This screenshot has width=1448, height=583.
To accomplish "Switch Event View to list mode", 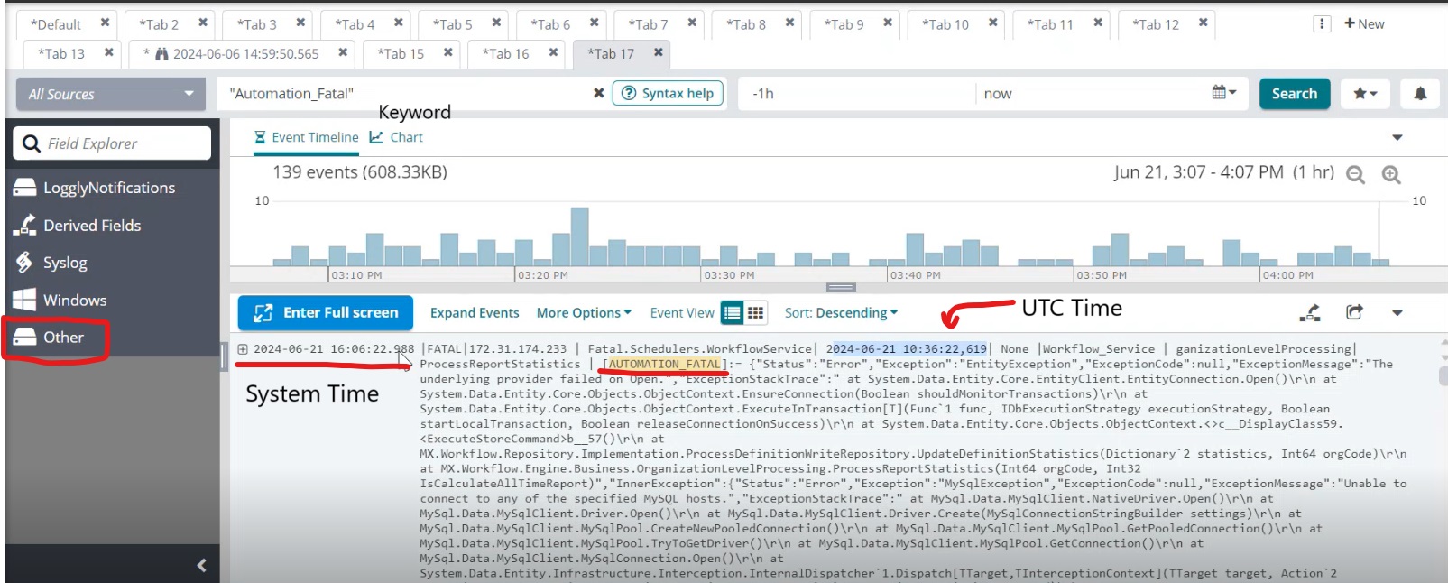I will (733, 313).
